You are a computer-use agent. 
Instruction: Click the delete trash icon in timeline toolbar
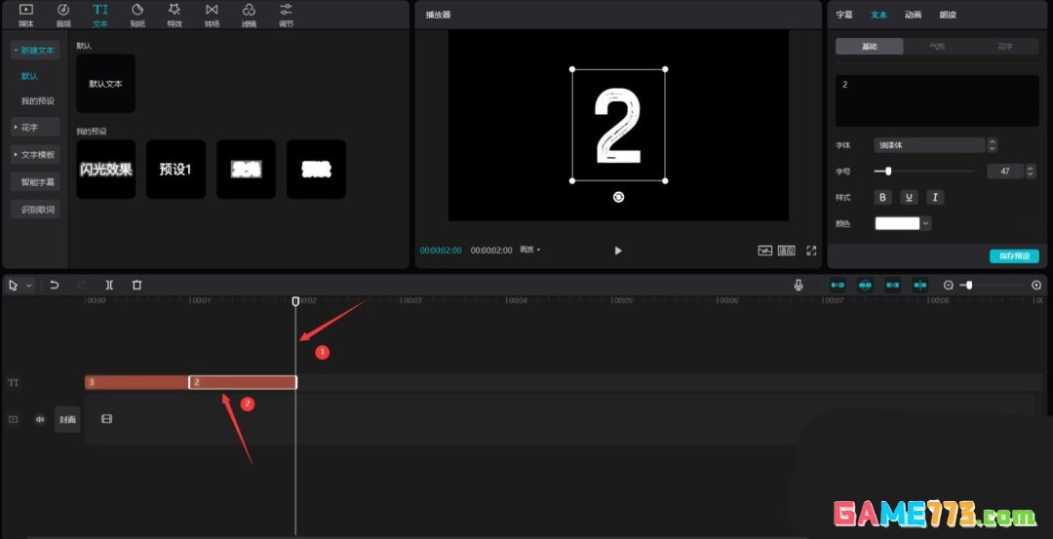136,285
